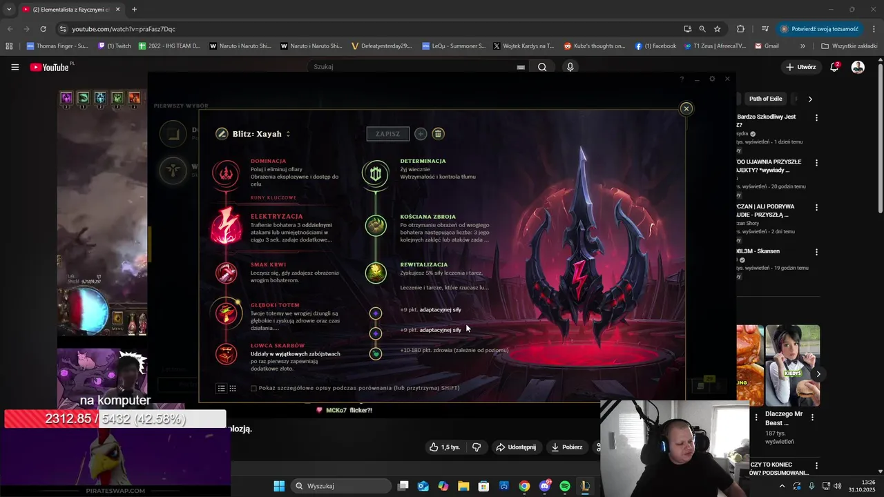Open YouTube notifications bell
This screenshot has width=884, height=497.
click(834, 67)
